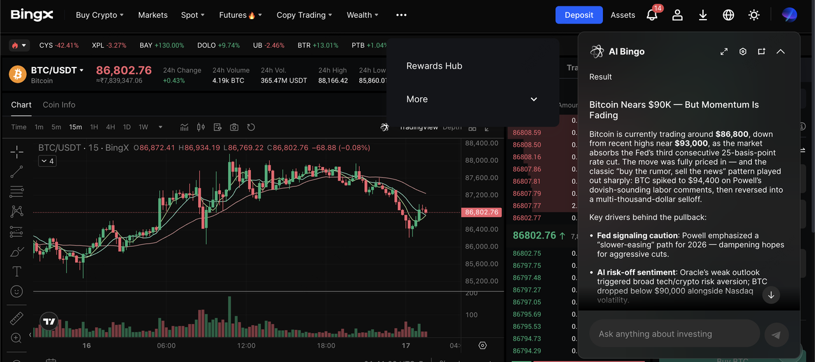
Task: Open the Markets page link
Action: [153, 15]
